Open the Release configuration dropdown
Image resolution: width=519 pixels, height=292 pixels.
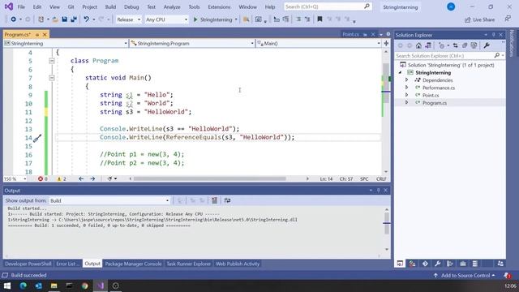128,19
